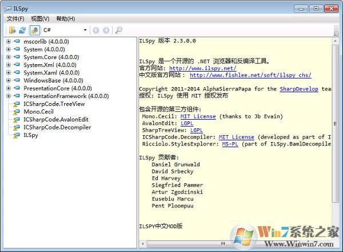Select ICSharpCode.TreeView in the tree
Image resolution: width=343 pixels, height=252 pixels.
pyautogui.click(x=54, y=104)
